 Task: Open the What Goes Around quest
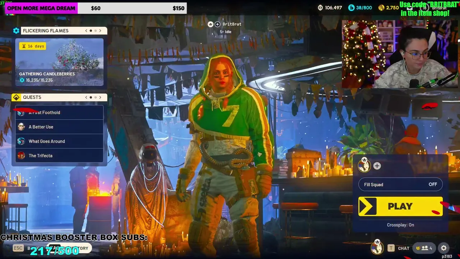(x=59, y=141)
